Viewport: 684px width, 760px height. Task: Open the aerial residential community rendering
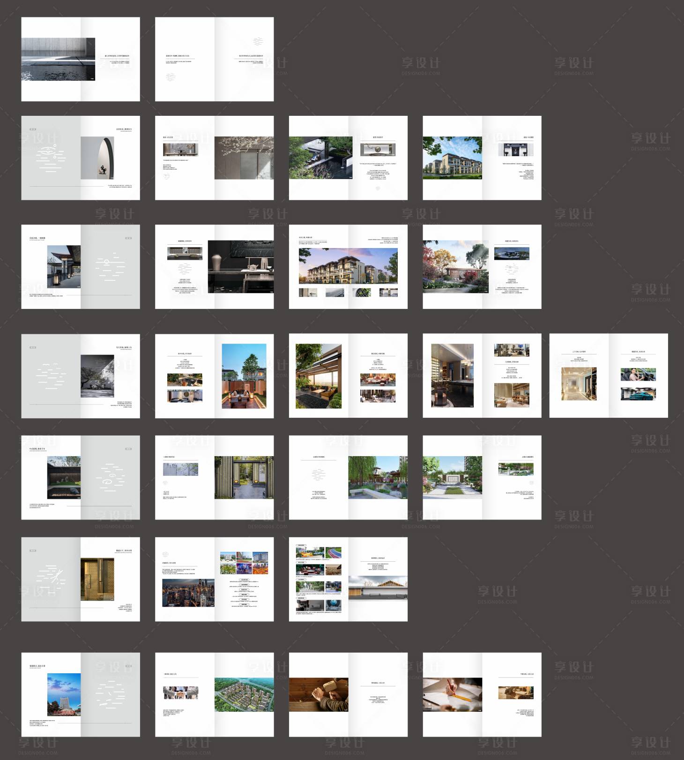244,694
